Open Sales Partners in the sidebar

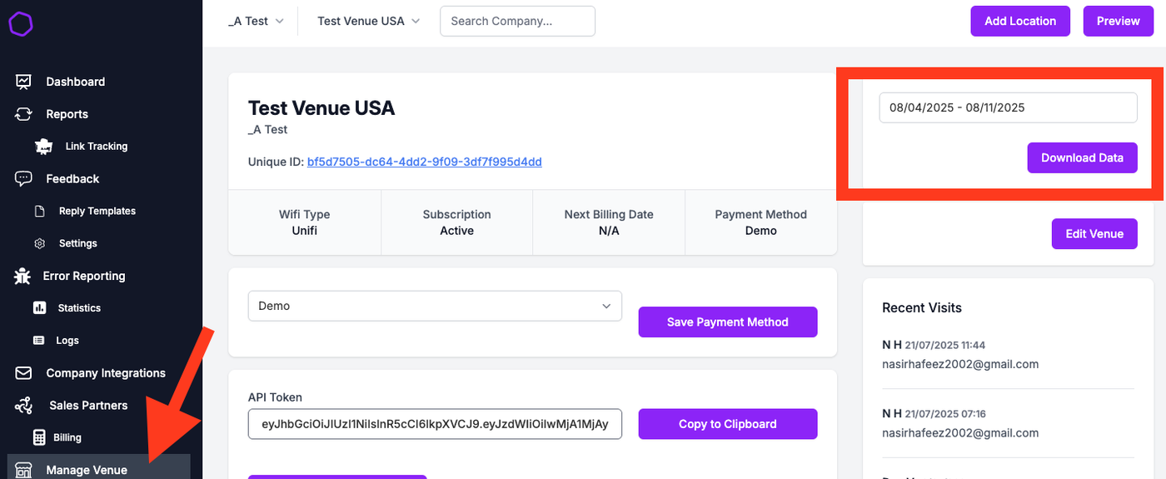point(87,405)
